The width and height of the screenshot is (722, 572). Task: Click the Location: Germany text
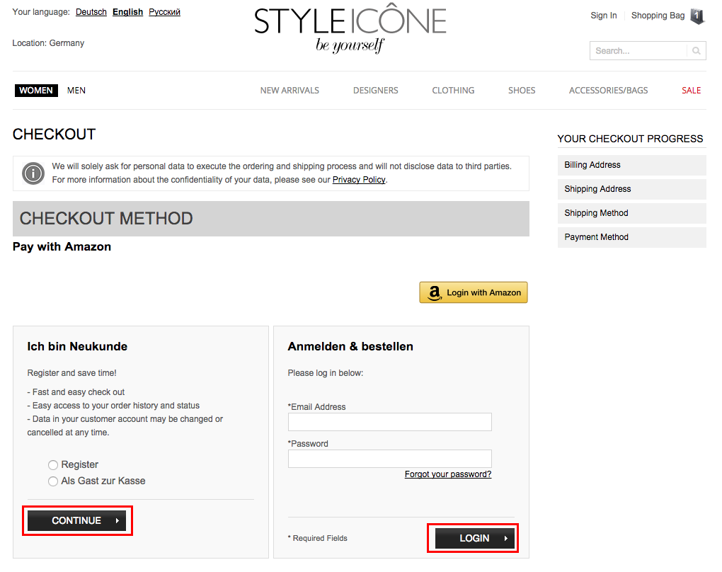48,43
